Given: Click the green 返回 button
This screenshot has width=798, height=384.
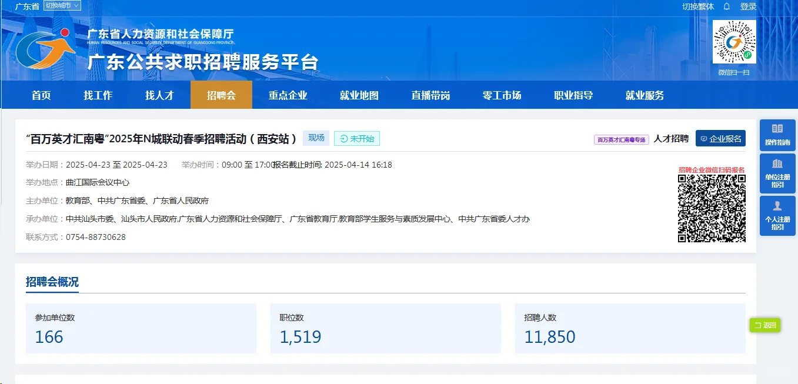Looking at the screenshot, I should tap(764, 325).
